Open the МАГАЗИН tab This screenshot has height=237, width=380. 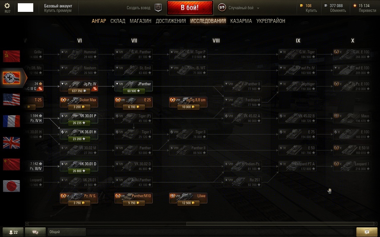140,21
